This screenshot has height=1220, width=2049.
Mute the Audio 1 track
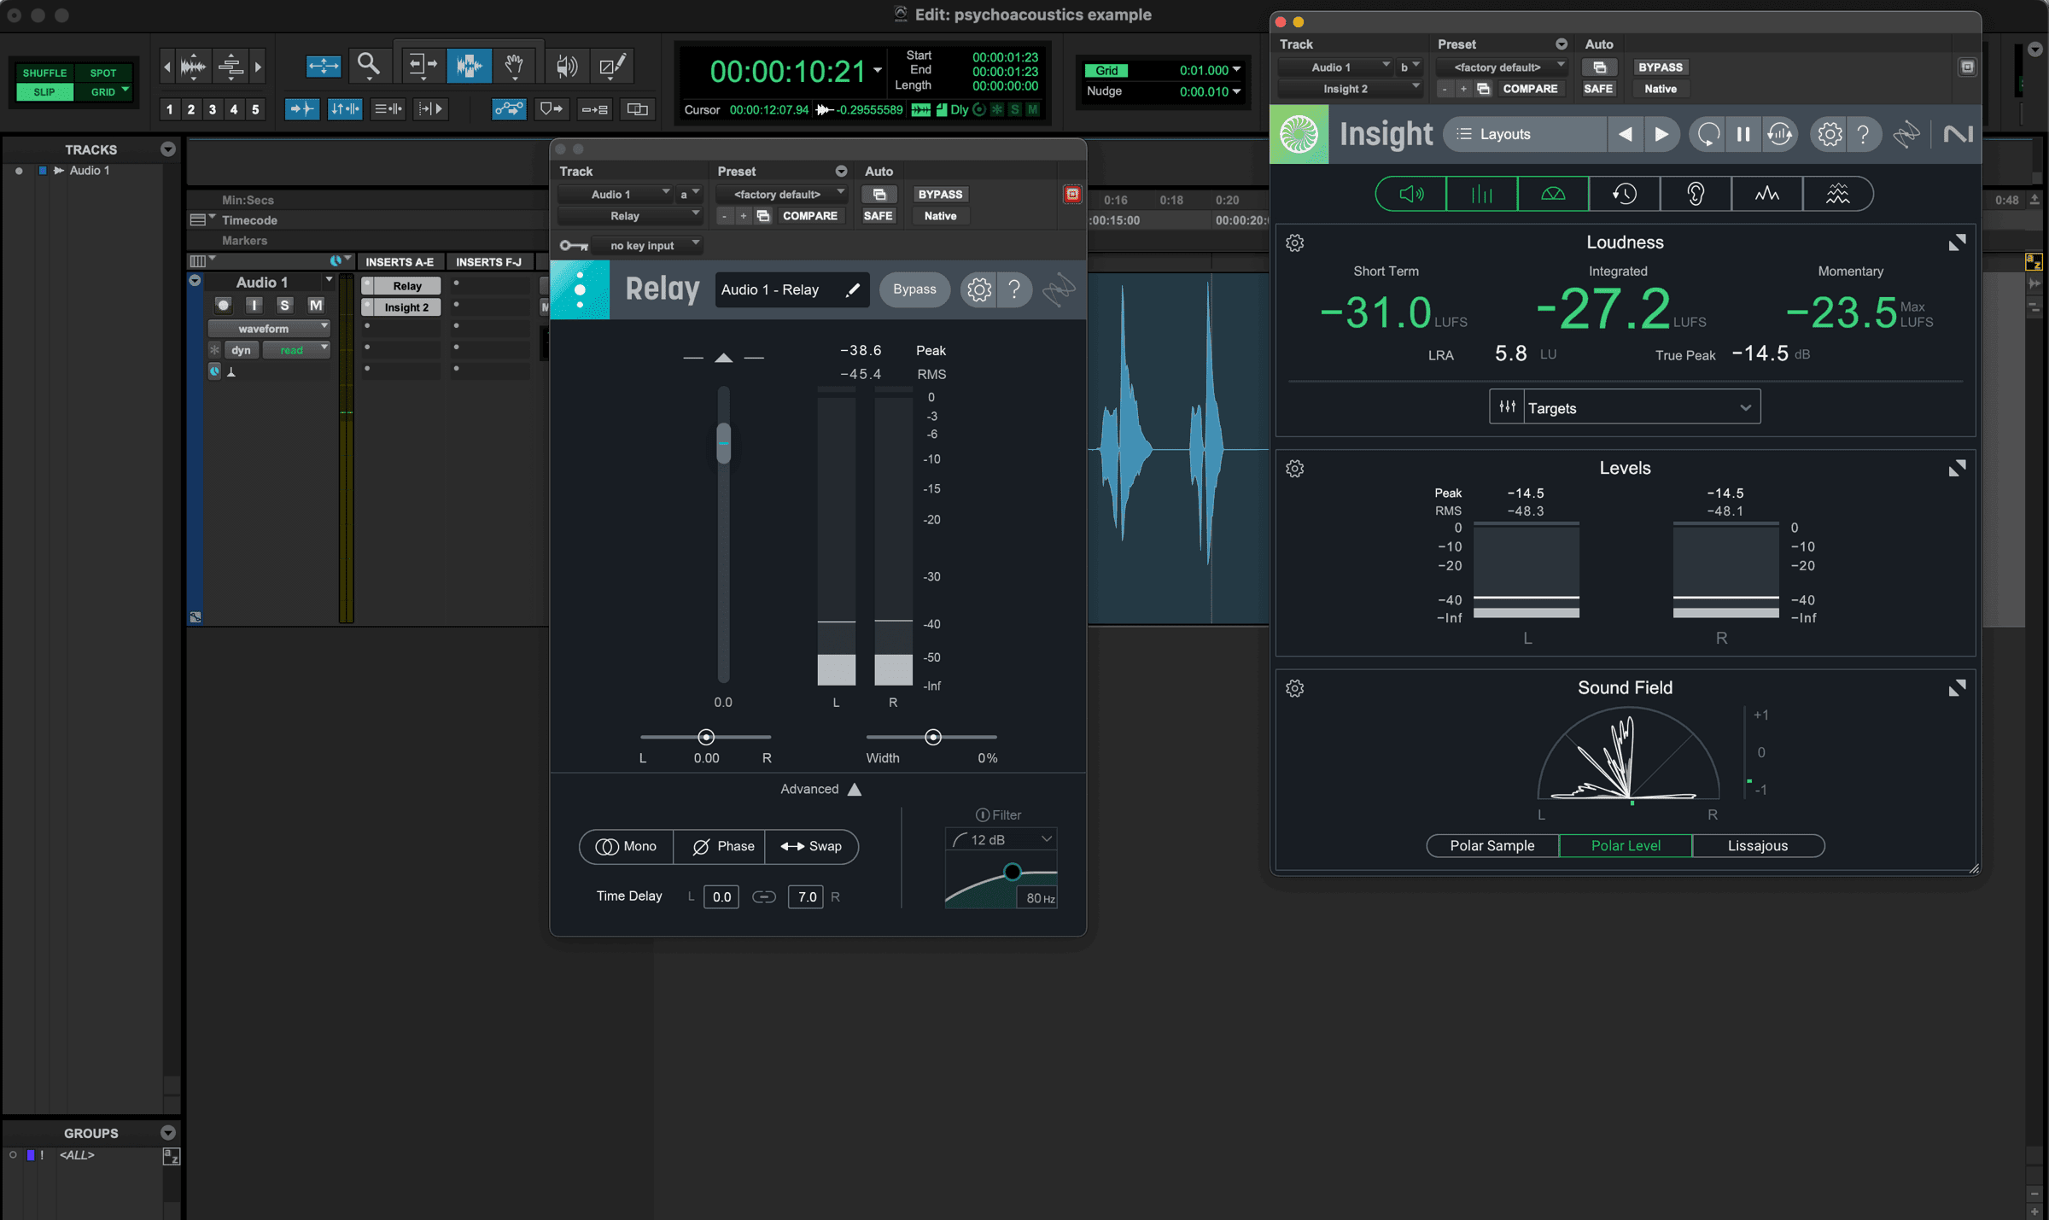click(316, 306)
